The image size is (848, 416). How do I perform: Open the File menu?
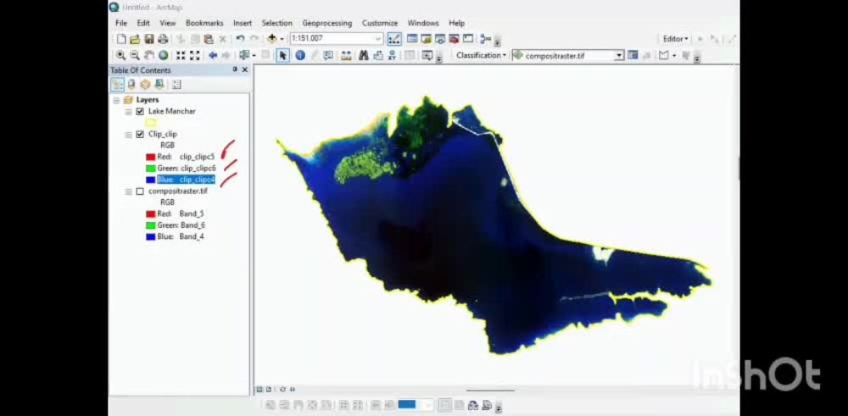pyautogui.click(x=121, y=23)
